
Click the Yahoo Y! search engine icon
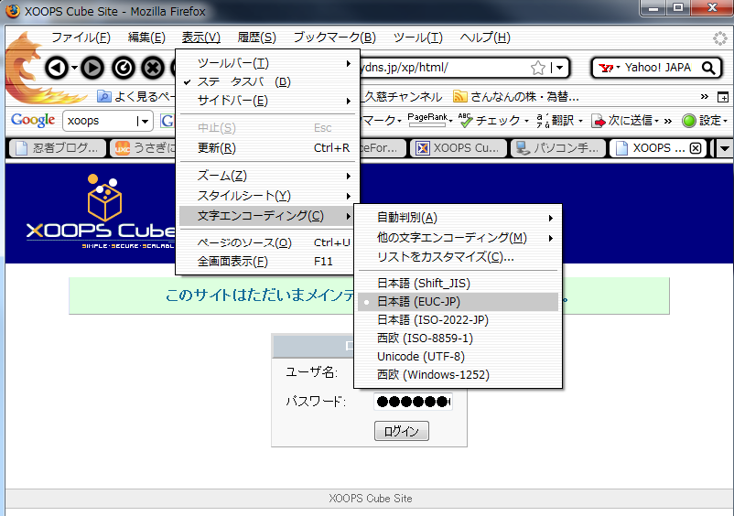pos(606,68)
